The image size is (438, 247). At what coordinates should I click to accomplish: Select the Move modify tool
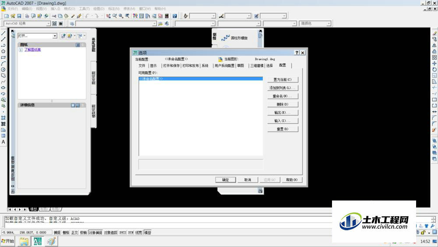(x=434, y=63)
